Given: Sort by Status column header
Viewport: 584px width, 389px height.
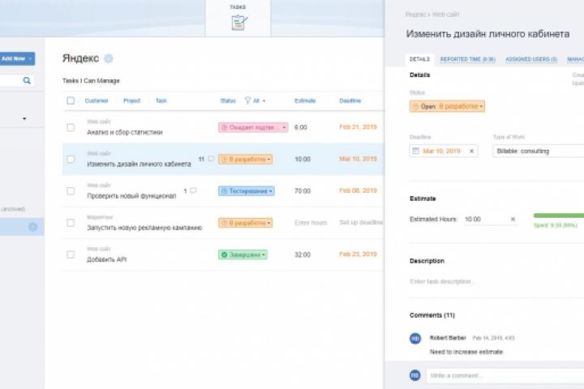Looking at the screenshot, I should [x=228, y=100].
